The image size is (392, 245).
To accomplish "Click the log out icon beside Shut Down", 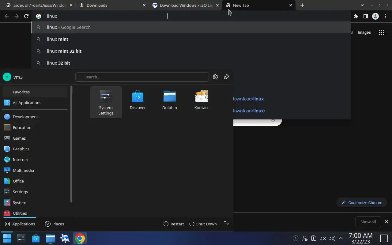I will [x=226, y=224].
